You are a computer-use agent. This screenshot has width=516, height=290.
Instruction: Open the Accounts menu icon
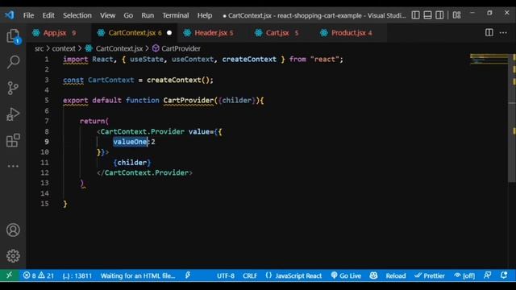tap(13, 230)
